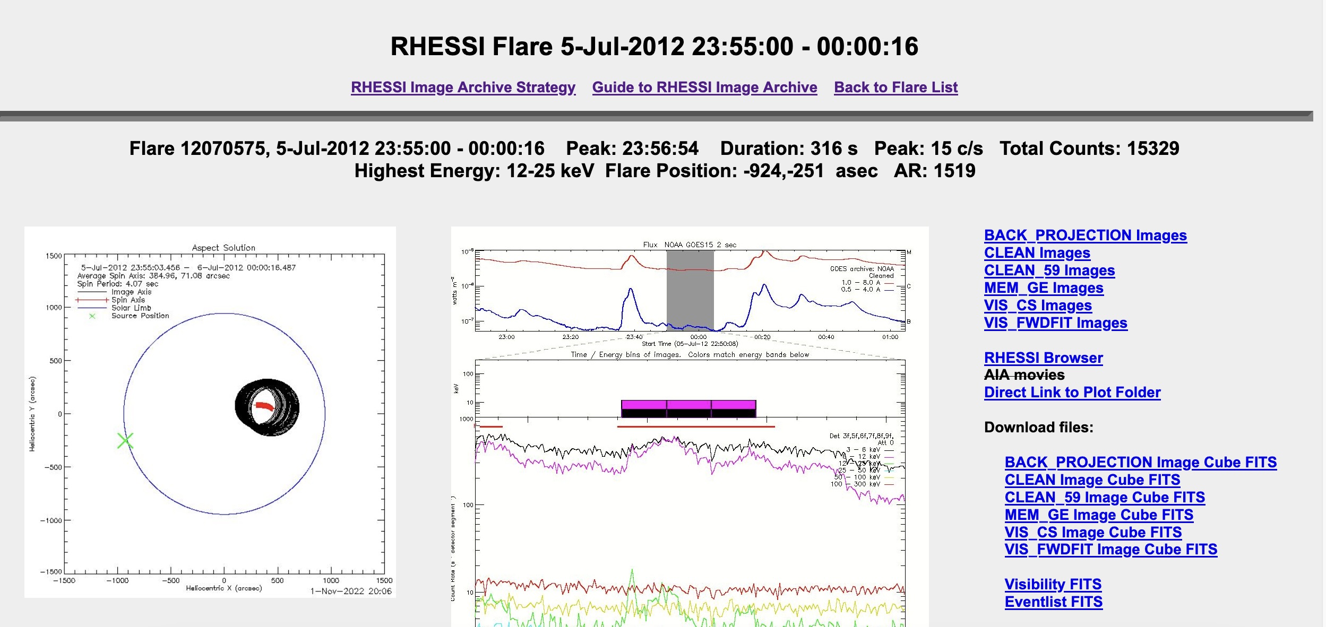The image size is (1326, 627).
Task: Click the Aspect Solution plot image
Action: click(x=210, y=412)
